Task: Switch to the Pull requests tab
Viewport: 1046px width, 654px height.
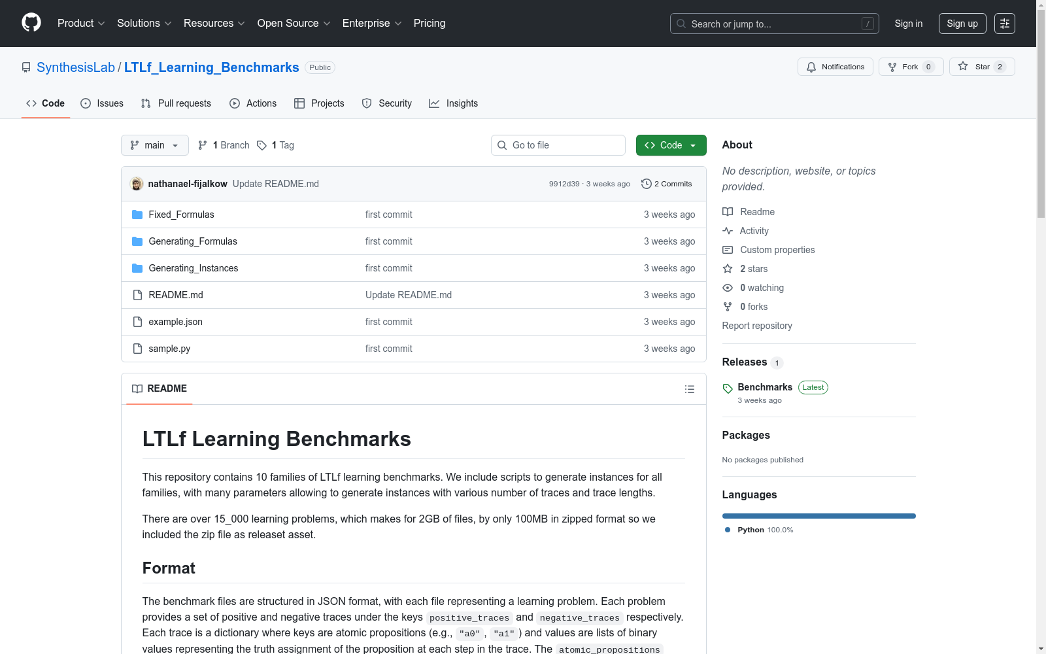Action: [x=176, y=103]
